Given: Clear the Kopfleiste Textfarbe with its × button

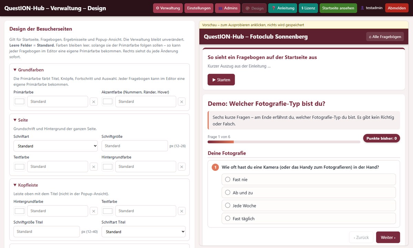Looking at the screenshot, I should tap(182, 211).
